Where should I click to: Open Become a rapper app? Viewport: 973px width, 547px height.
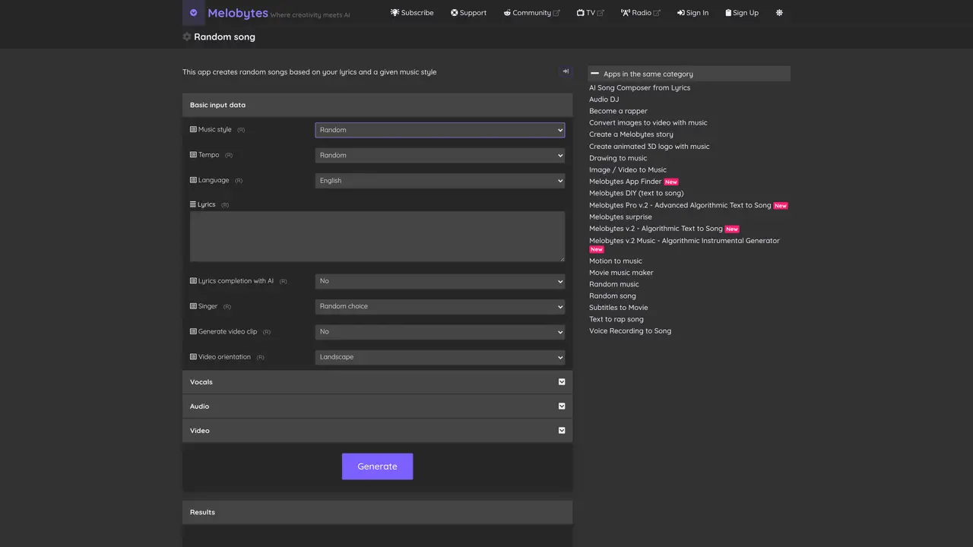click(x=619, y=111)
